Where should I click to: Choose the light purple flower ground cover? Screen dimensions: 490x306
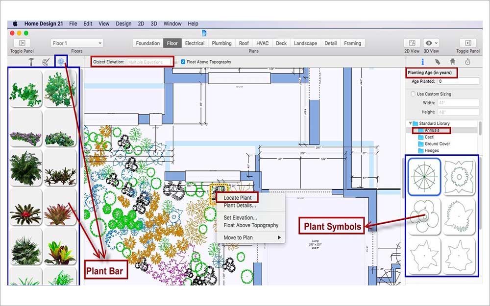coord(25,128)
